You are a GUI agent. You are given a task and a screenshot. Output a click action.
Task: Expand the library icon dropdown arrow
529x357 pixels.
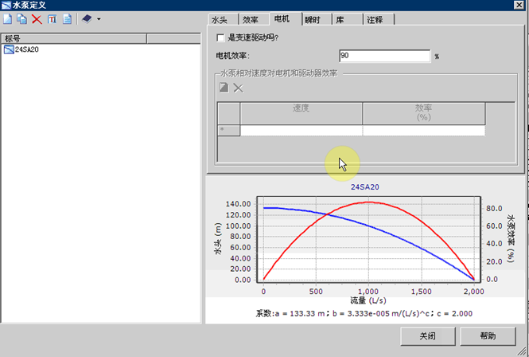(98, 19)
